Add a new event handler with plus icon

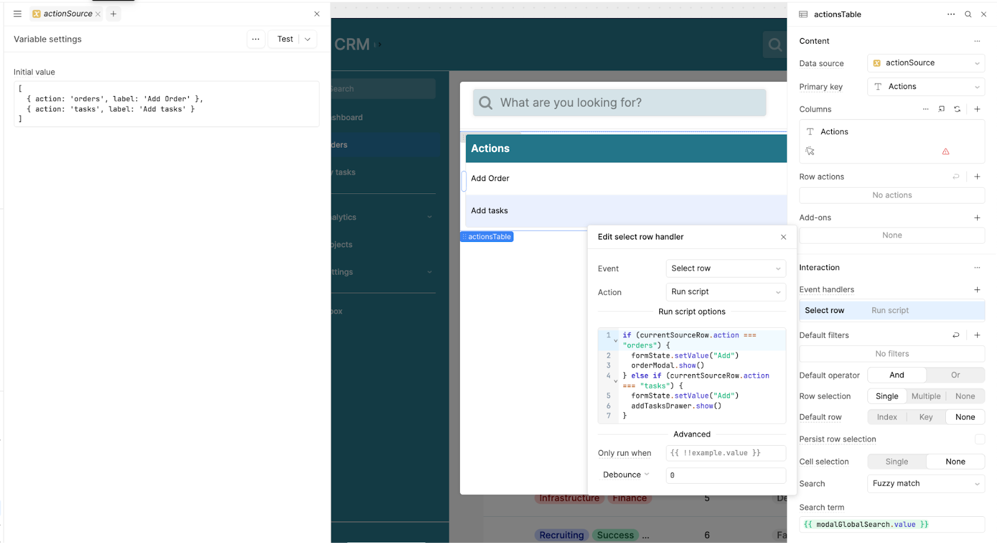(x=977, y=290)
